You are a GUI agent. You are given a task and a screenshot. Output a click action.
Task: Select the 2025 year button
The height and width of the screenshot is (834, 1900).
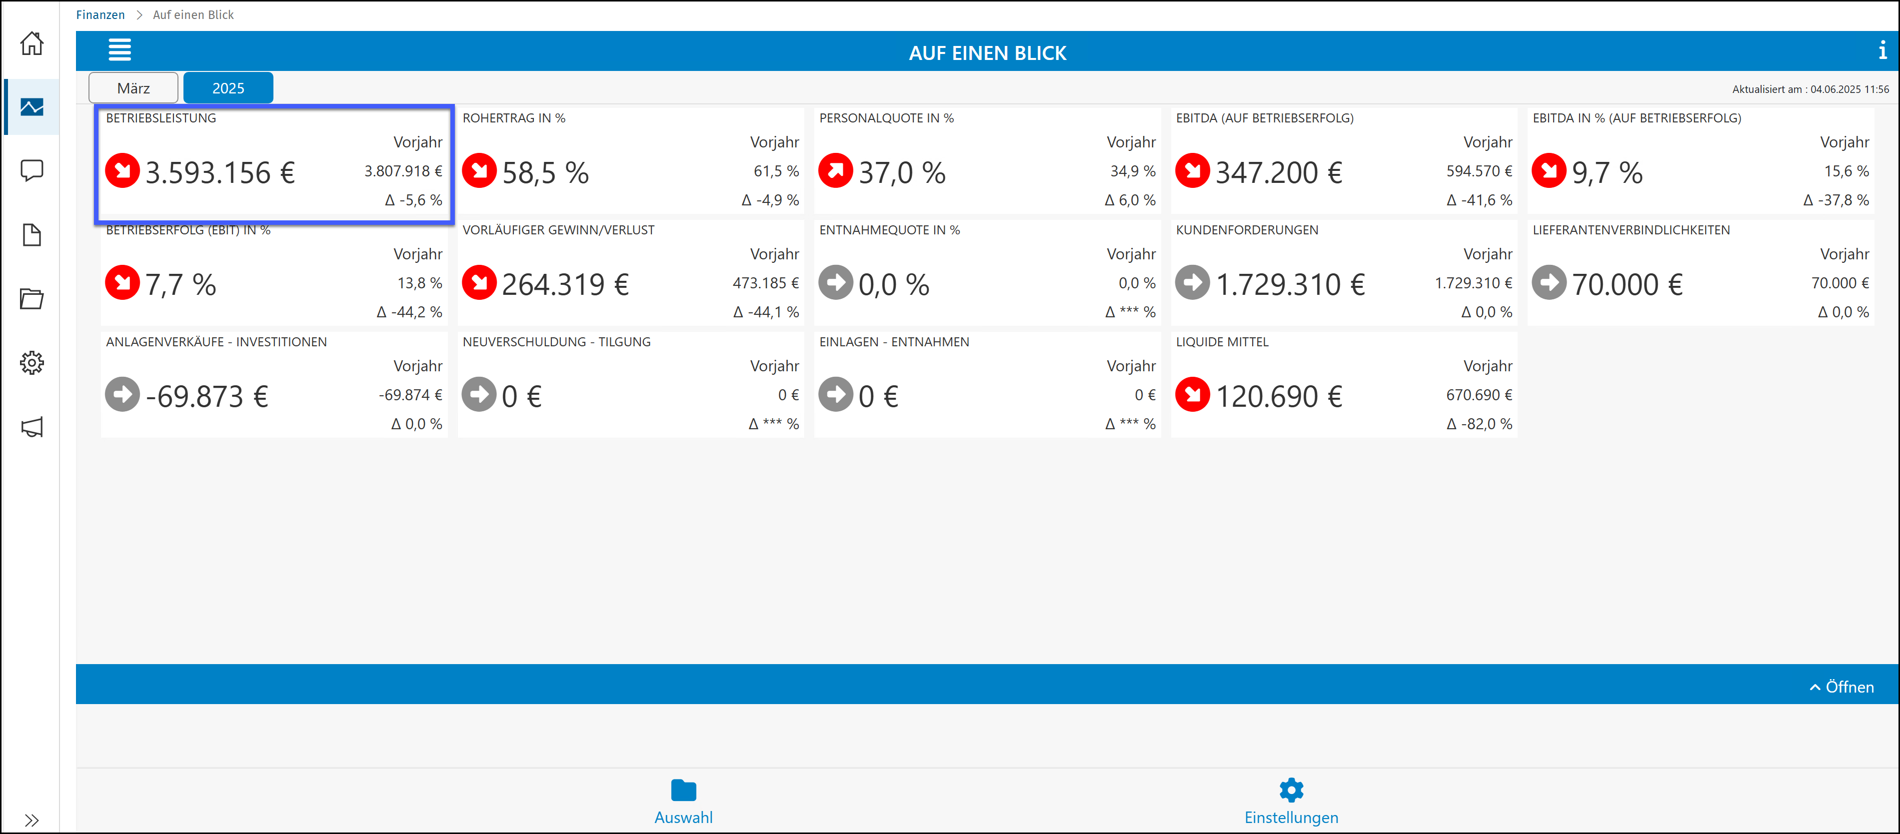pyautogui.click(x=228, y=88)
